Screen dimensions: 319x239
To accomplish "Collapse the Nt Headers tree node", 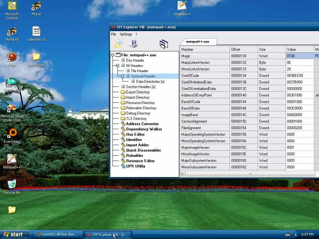I will [117, 66].
